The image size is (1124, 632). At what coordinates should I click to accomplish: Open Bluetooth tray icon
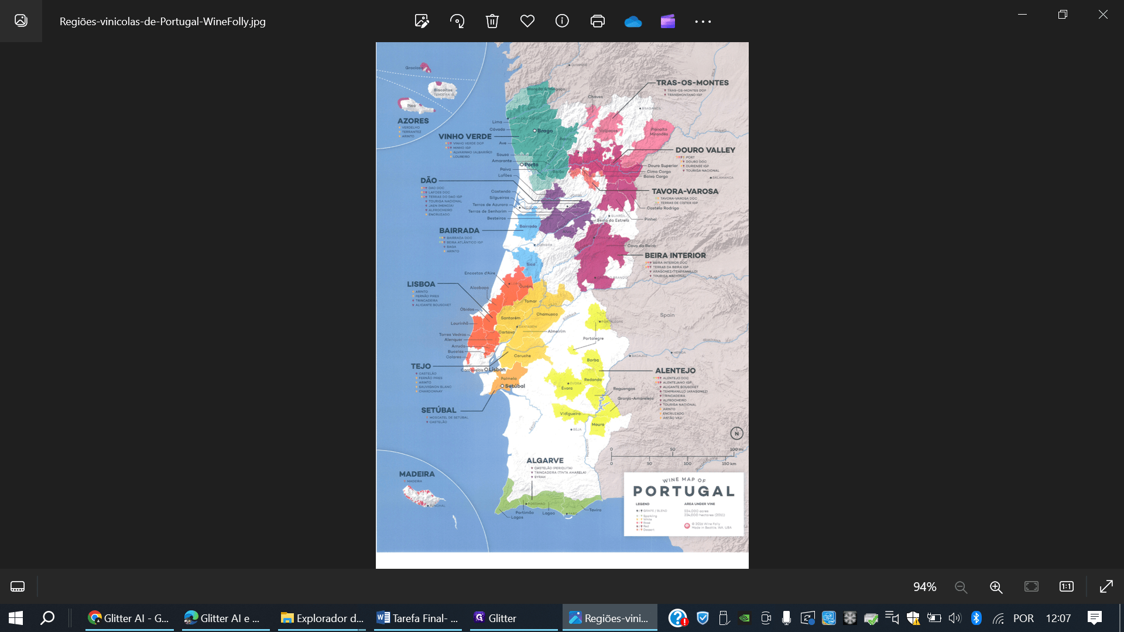[x=976, y=618]
